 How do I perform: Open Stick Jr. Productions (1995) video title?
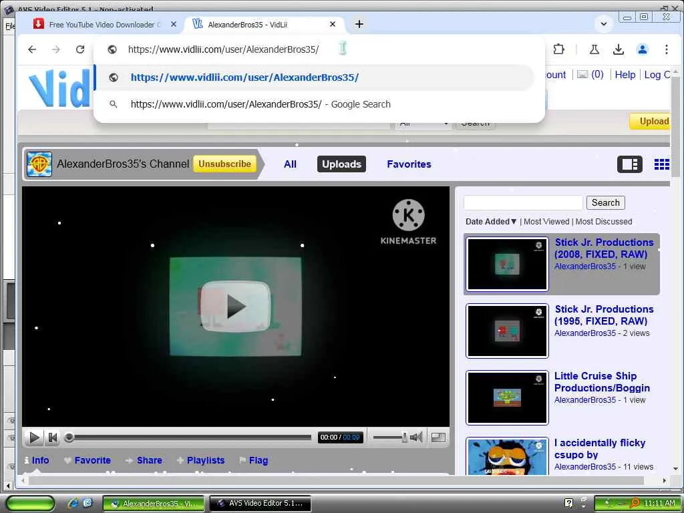[x=604, y=315]
